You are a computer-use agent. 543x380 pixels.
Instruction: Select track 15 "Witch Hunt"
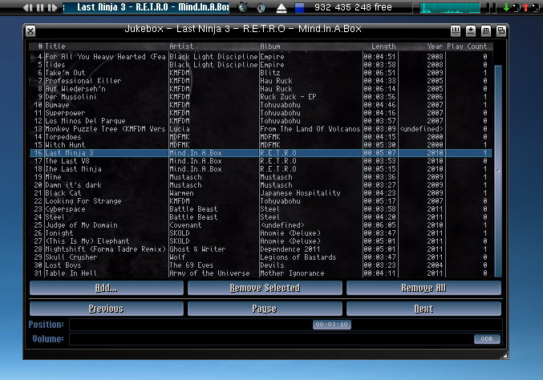261,144
